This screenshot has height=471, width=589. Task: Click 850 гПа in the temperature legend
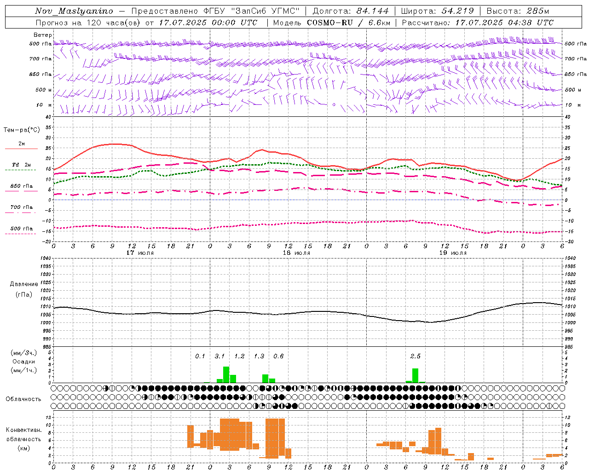22,186
